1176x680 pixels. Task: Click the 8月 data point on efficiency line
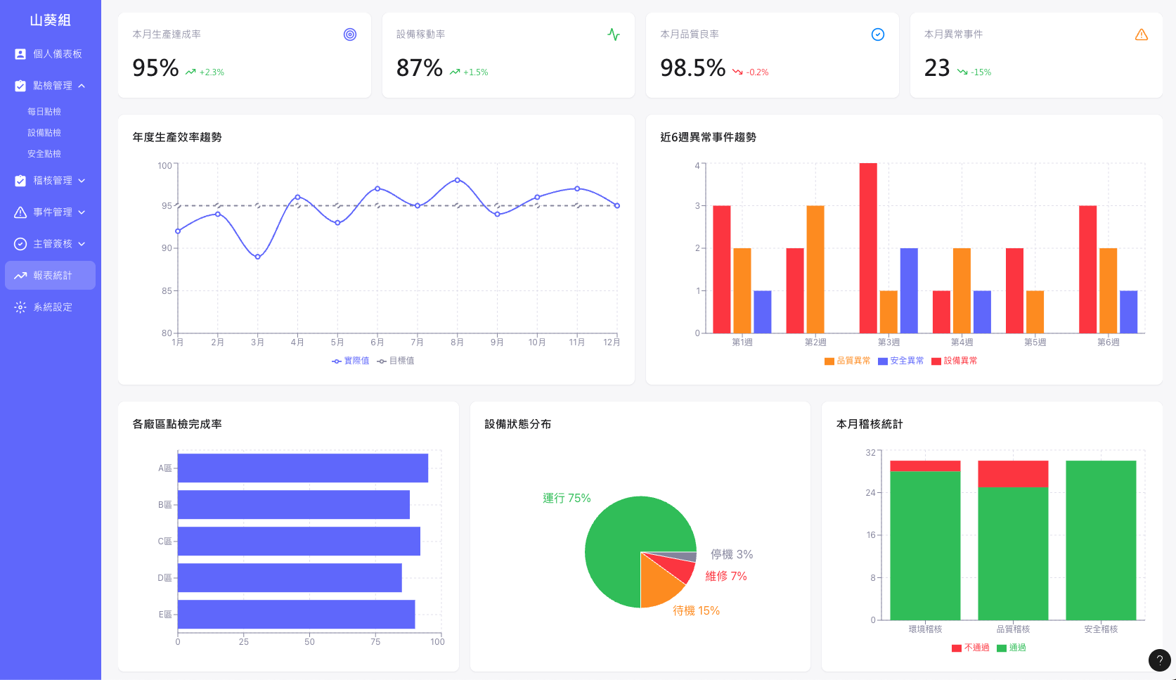point(458,180)
